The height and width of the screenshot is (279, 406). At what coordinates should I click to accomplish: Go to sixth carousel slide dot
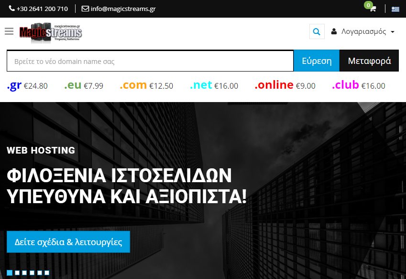tap(47, 272)
